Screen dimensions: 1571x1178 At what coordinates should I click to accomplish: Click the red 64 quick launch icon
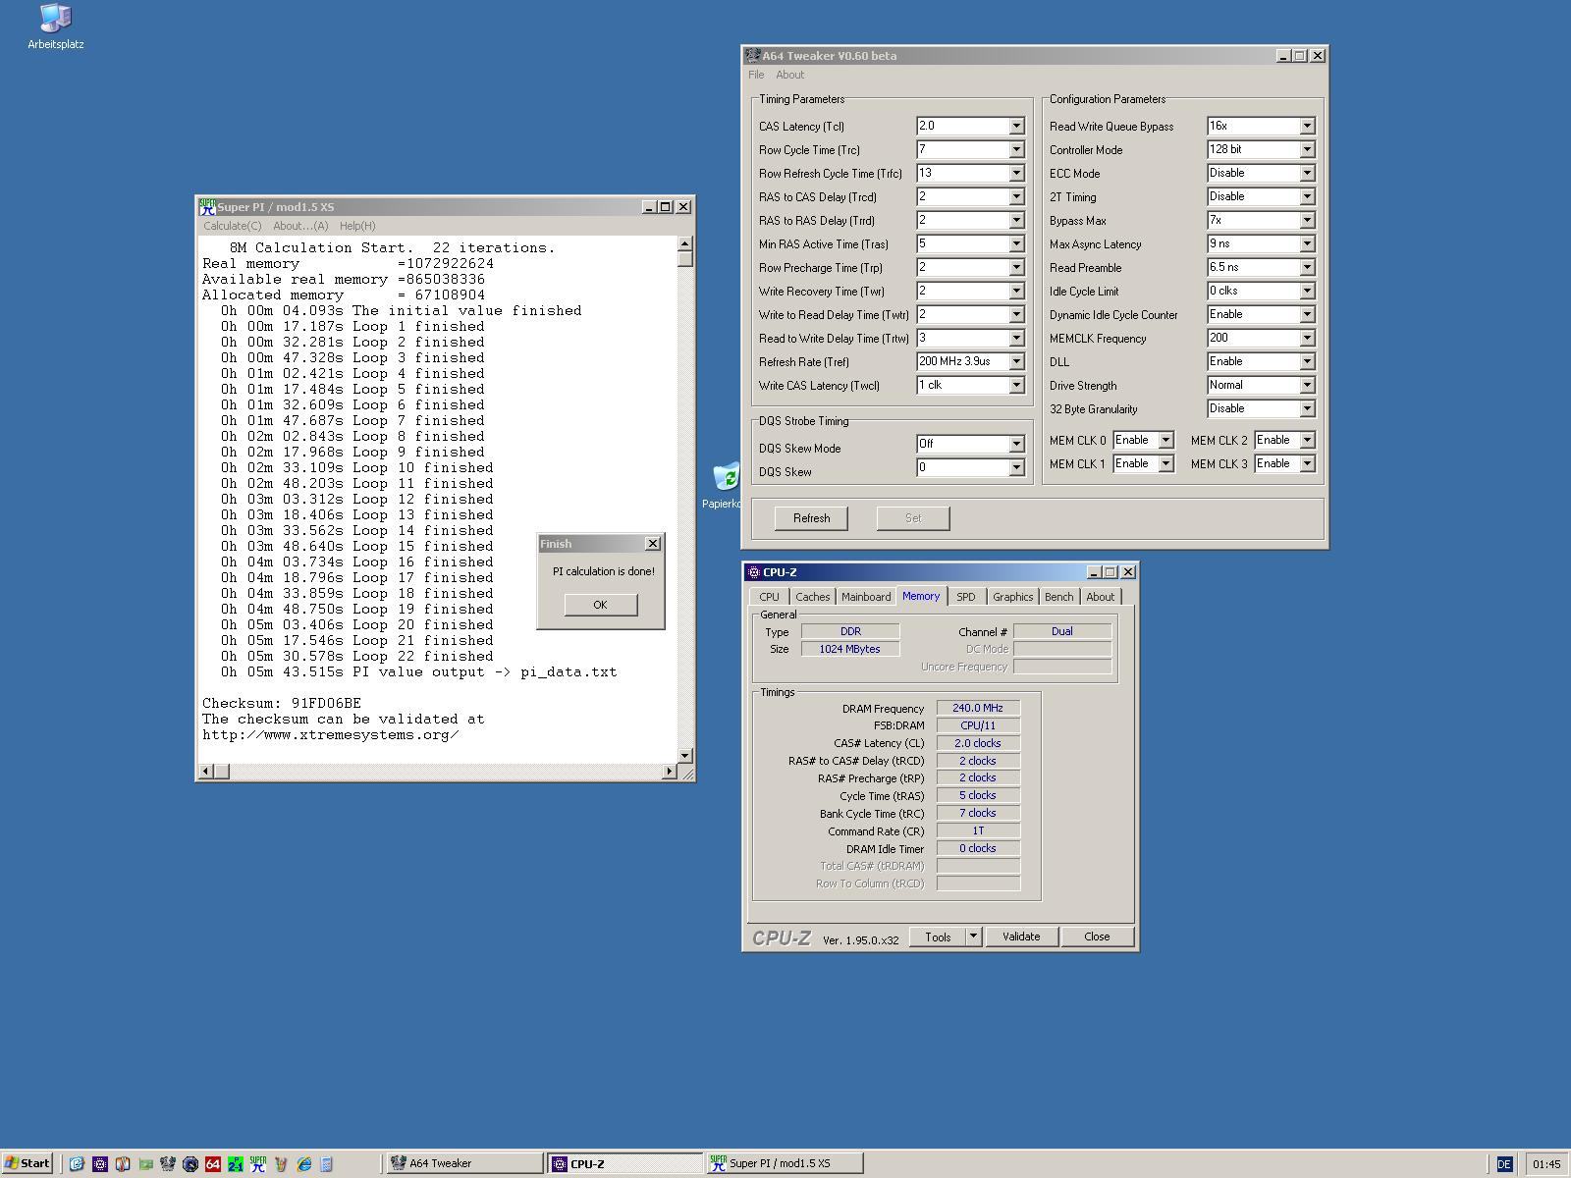213,1163
